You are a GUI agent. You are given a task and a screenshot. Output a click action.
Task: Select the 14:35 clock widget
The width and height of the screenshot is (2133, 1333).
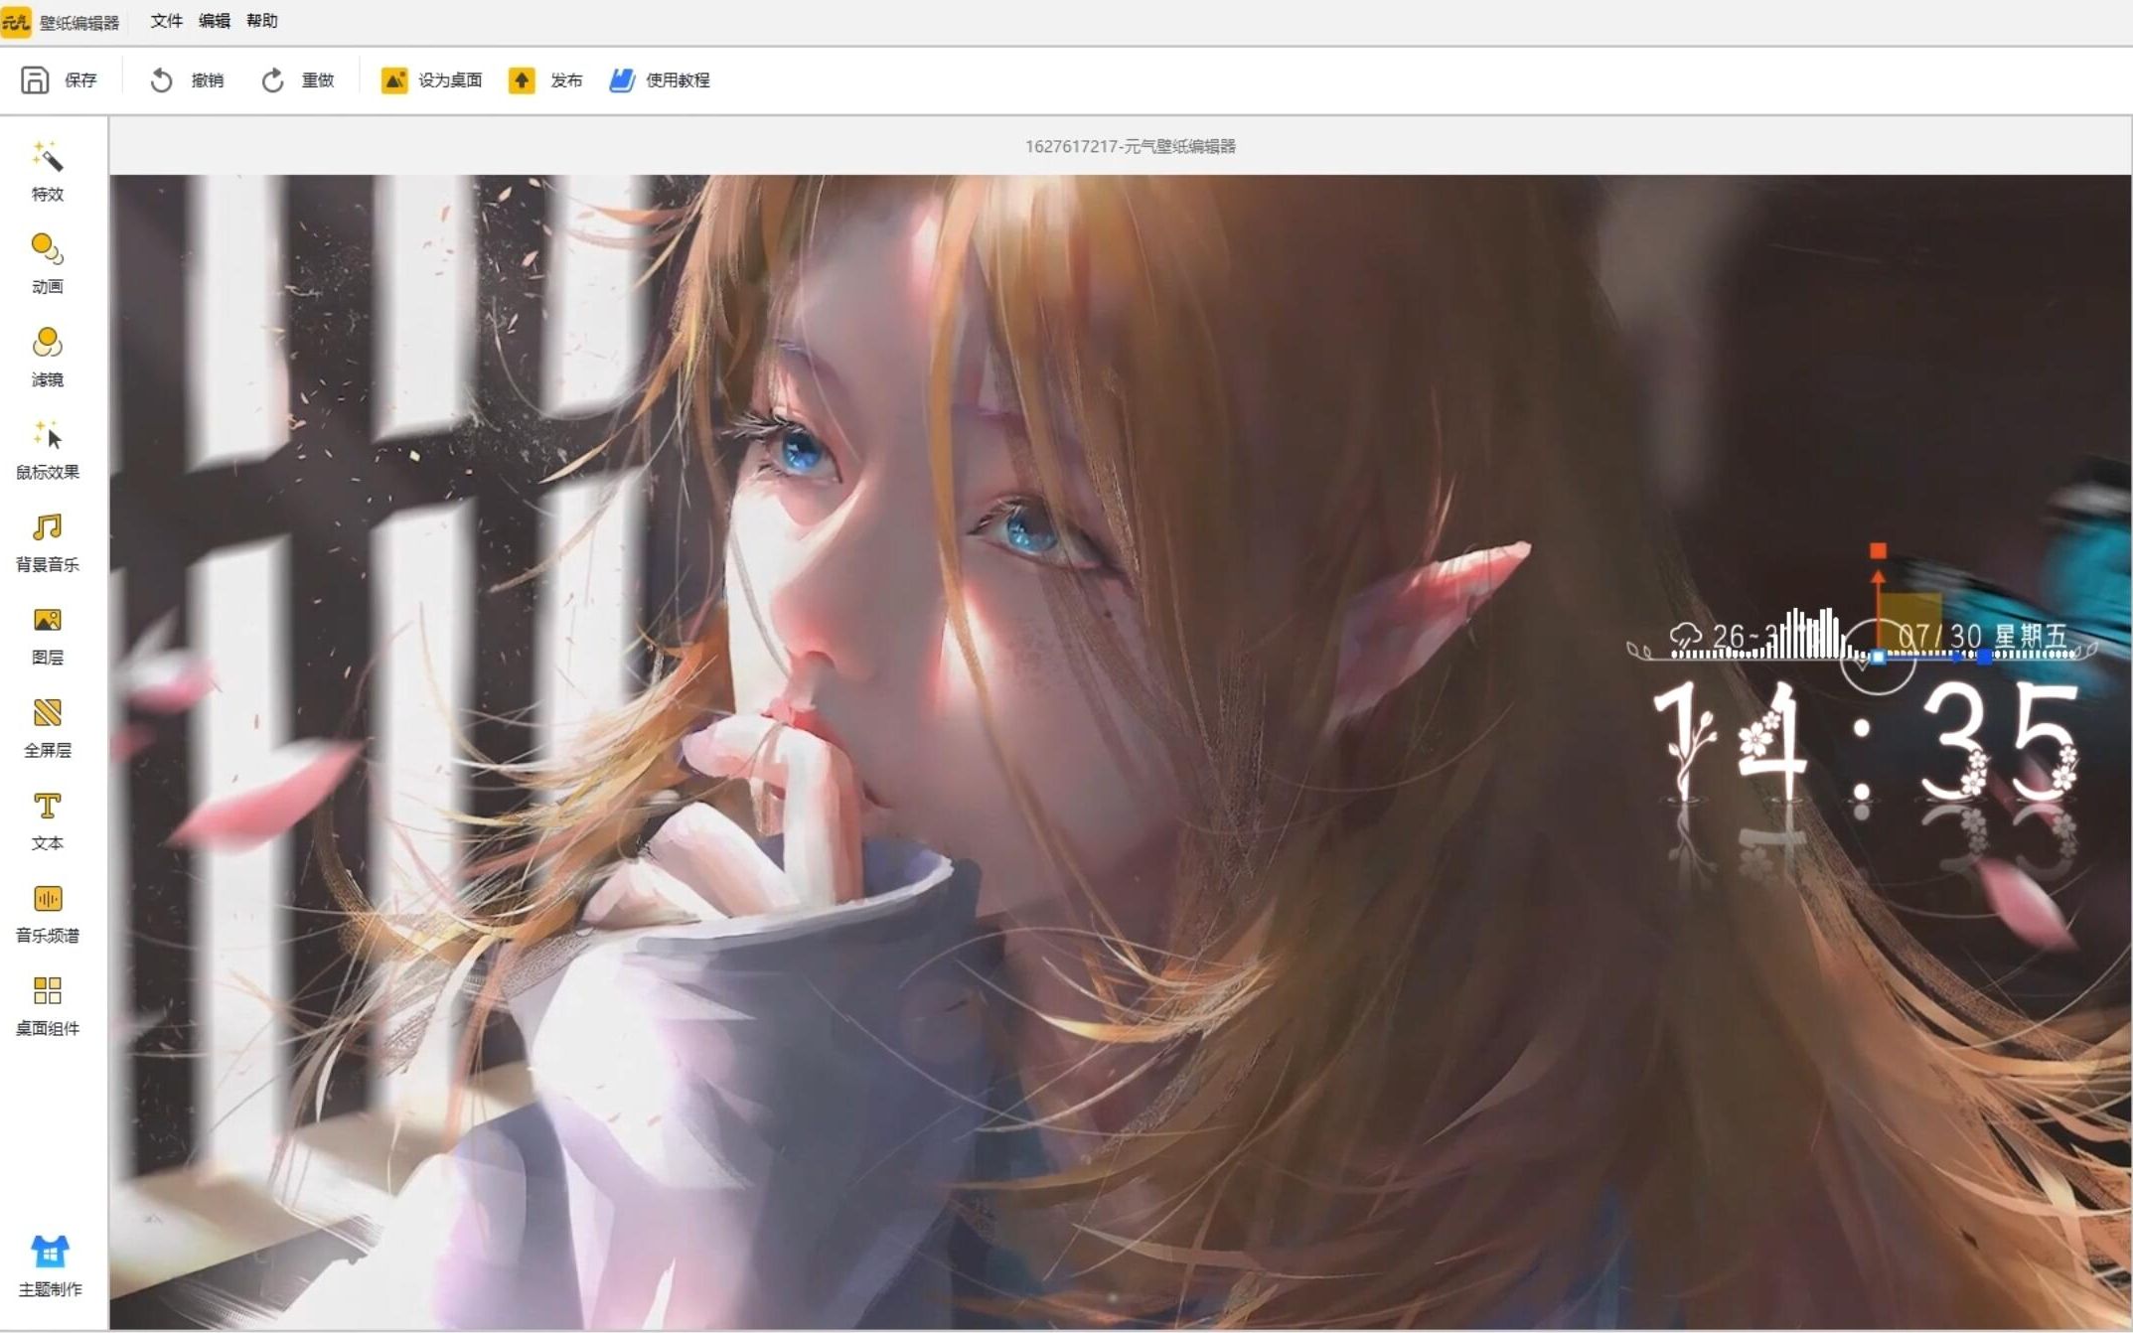(x=1865, y=744)
